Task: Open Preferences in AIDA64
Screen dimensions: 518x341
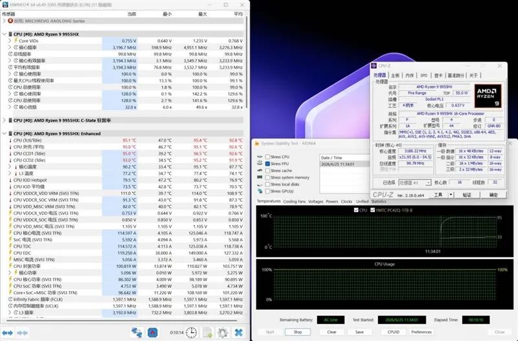Action: click(x=422, y=332)
